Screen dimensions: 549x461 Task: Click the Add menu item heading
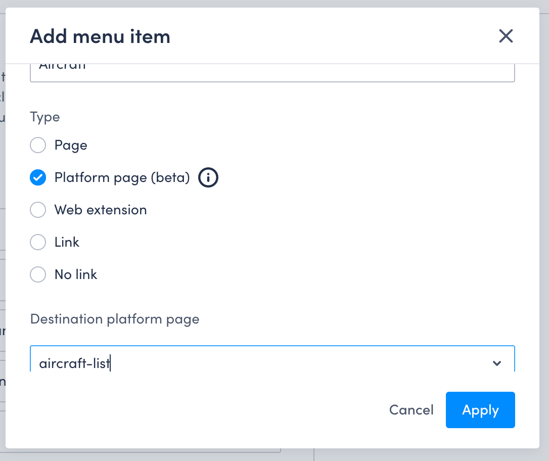100,36
